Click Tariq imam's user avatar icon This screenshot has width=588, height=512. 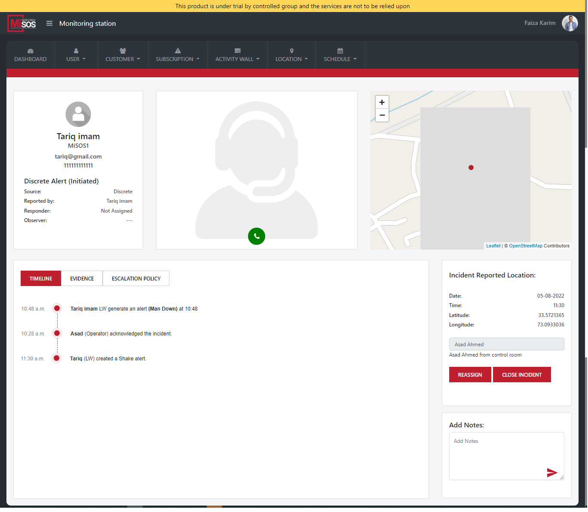pos(78,114)
